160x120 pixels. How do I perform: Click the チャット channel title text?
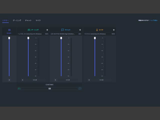[68, 30]
